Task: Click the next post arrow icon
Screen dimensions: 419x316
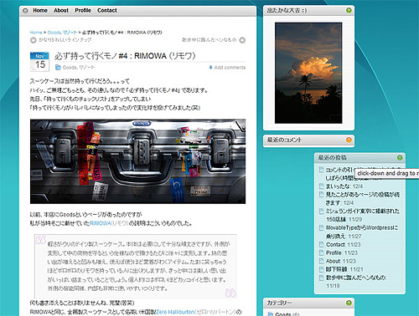Action: click(242, 40)
